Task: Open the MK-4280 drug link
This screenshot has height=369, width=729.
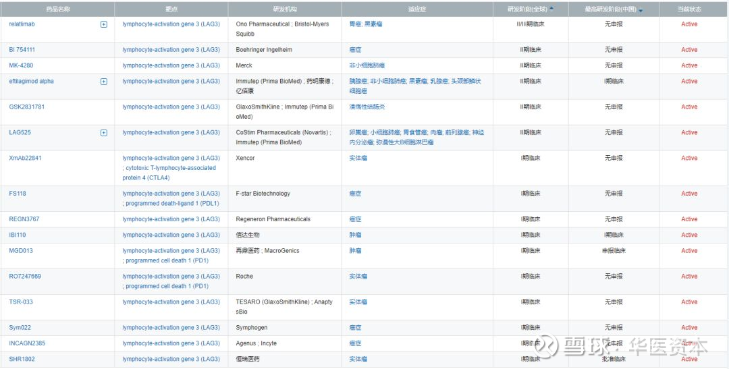Action: pyautogui.click(x=21, y=65)
